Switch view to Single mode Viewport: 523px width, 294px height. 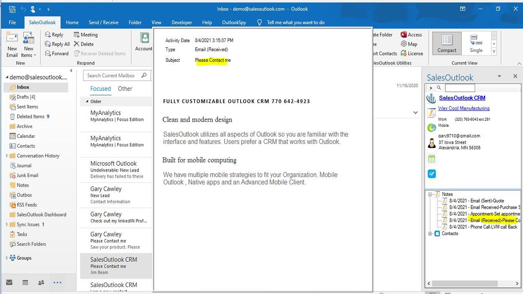click(475, 43)
